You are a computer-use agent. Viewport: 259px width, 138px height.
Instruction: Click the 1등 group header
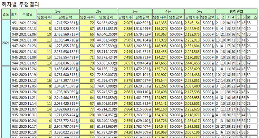pyautogui.click(x=58, y=11)
